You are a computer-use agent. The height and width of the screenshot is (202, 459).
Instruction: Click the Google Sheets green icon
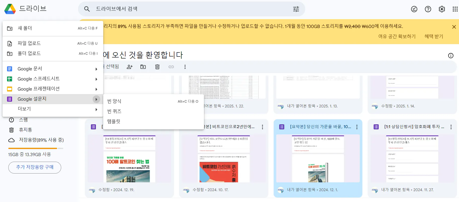10,79
